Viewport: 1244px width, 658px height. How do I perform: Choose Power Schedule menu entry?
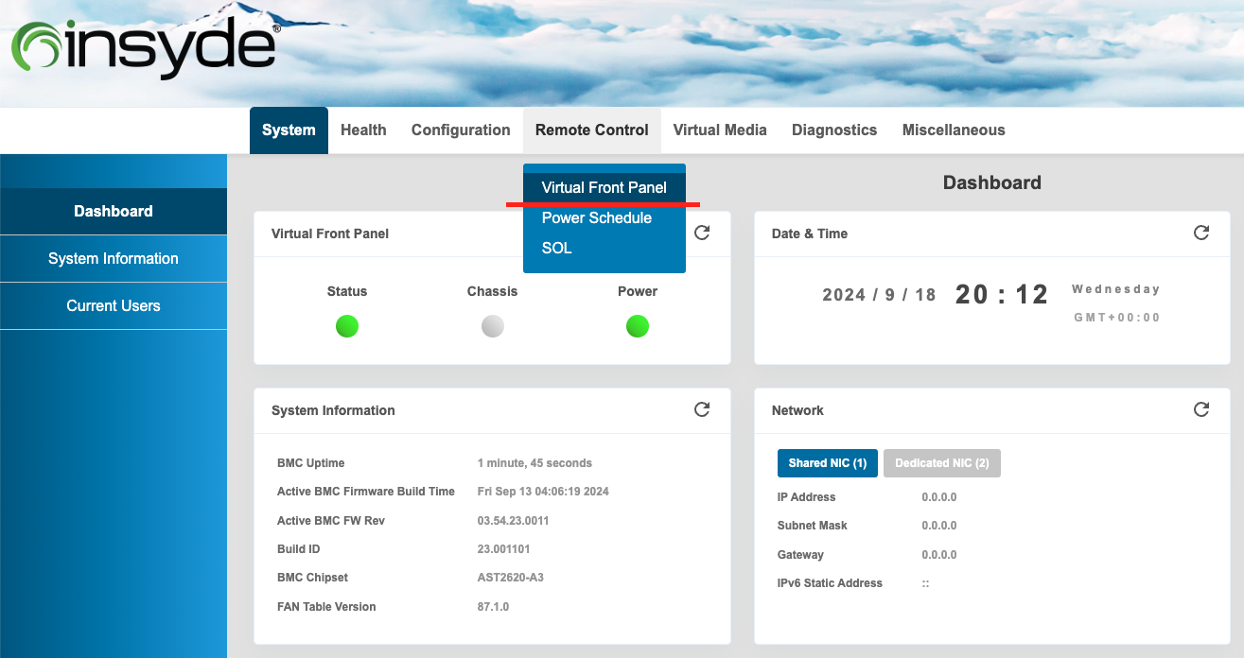tap(596, 218)
